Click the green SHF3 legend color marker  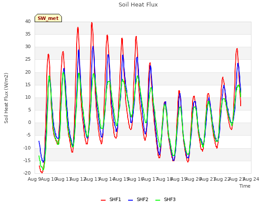tap(158, 200)
